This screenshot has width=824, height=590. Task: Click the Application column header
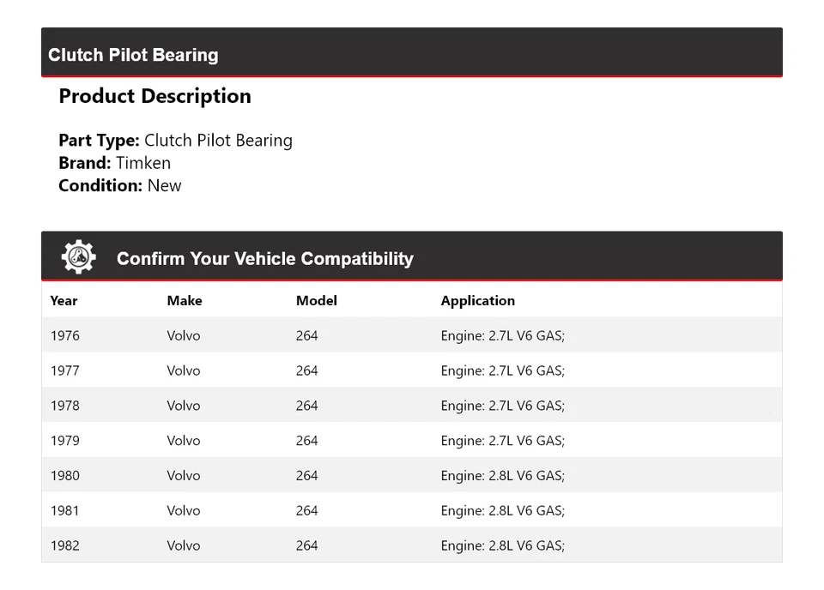pyautogui.click(x=477, y=301)
